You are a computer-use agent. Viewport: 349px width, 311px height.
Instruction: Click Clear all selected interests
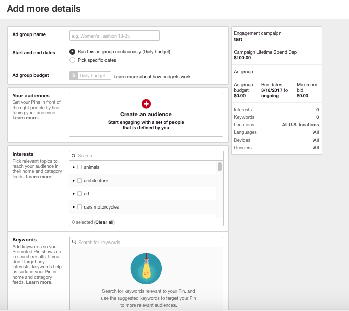click(104, 222)
